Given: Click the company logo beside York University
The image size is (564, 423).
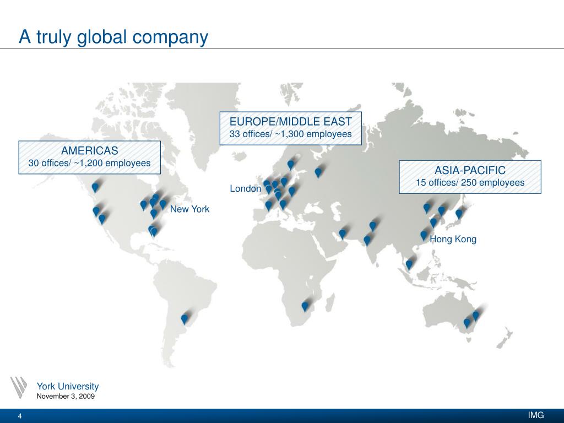Looking at the screenshot, I should [x=19, y=387].
